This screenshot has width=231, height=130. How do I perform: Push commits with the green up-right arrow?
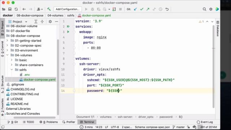[148, 9]
